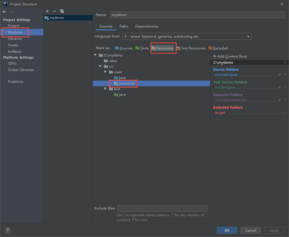The width and height of the screenshot is (289, 237).
Task: Click the remove module minus icon
Action: (x=55, y=11)
